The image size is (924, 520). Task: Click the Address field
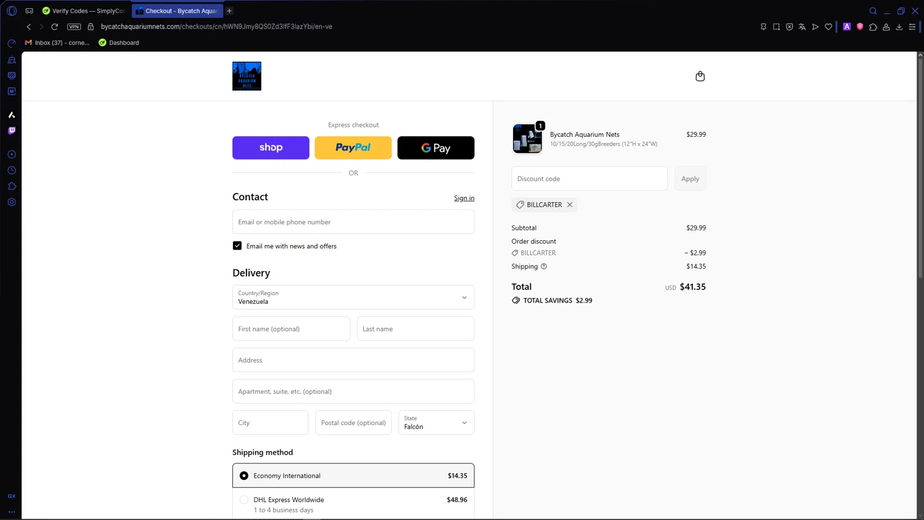pos(353,360)
